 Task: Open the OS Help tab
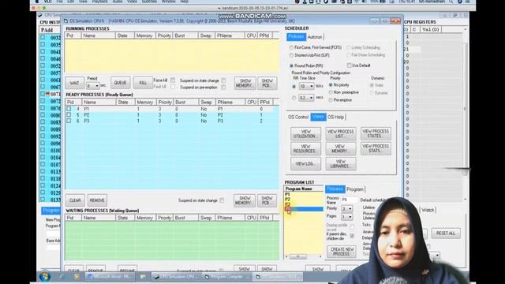336,117
